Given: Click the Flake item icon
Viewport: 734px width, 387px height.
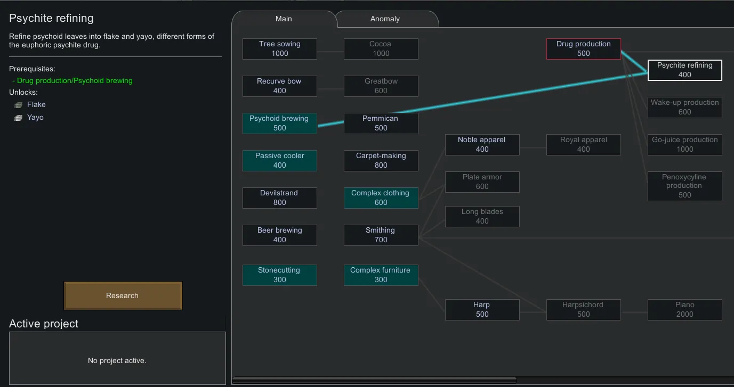Looking at the screenshot, I should (x=19, y=105).
